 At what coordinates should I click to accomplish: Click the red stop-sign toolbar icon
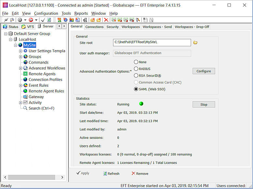tap(31, 20)
